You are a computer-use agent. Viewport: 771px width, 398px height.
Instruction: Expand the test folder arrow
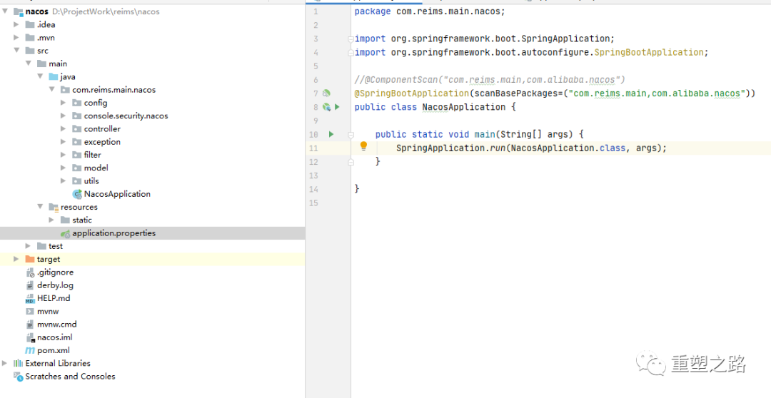pyautogui.click(x=28, y=246)
